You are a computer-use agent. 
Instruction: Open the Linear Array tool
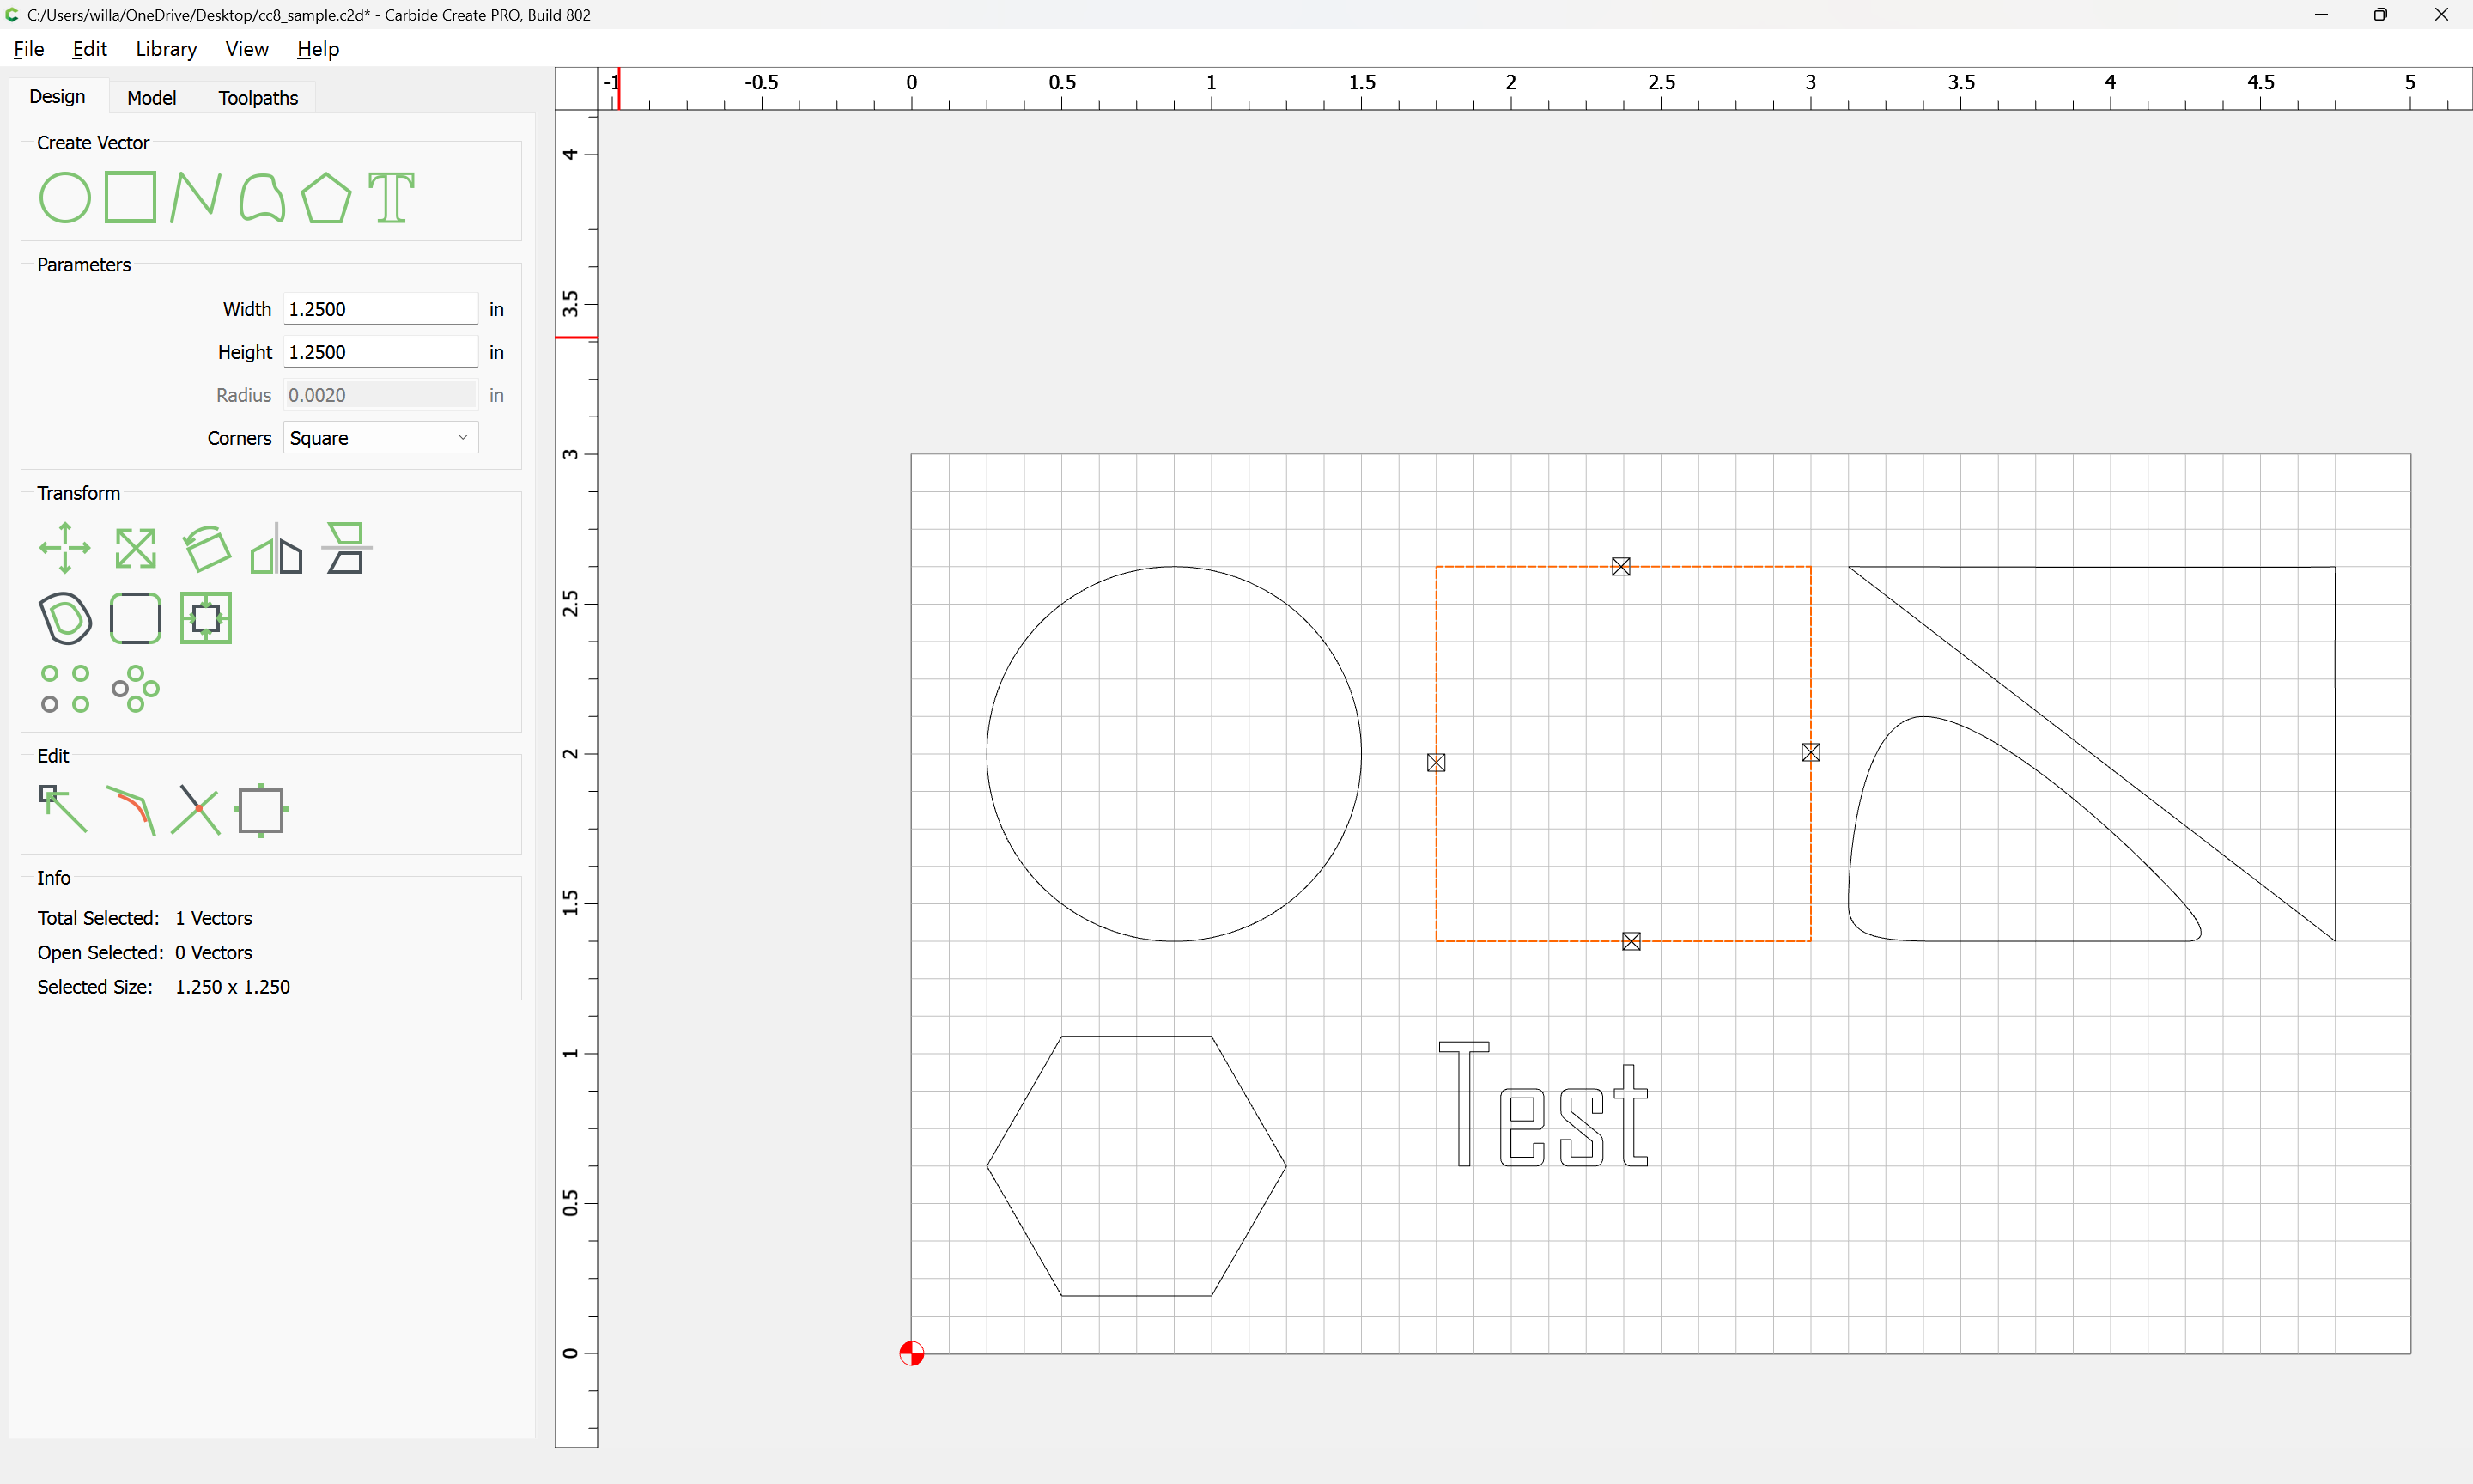(x=65, y=689)
